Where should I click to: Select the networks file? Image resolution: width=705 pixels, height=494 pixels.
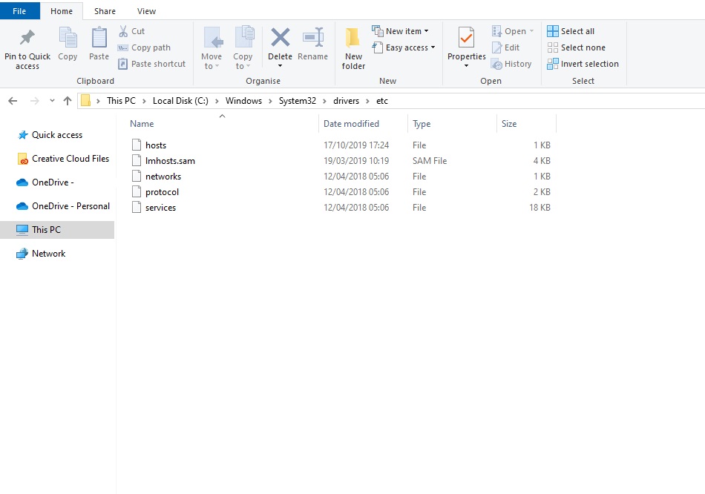(x=163, y=177)
